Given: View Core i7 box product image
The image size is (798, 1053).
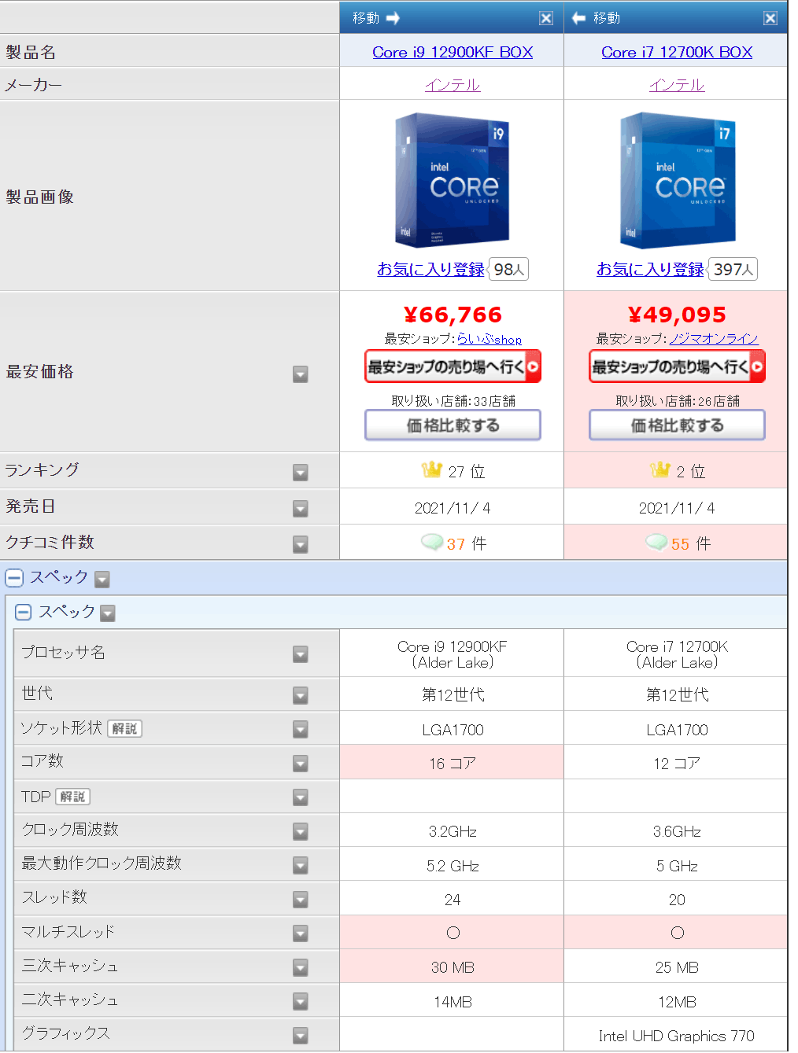Looking at the screenshot, I should (677, 180).
